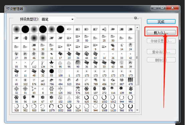Select the star brush labeled 70
The width and height of the screenshot is (185, 125).
pos(78,99)
